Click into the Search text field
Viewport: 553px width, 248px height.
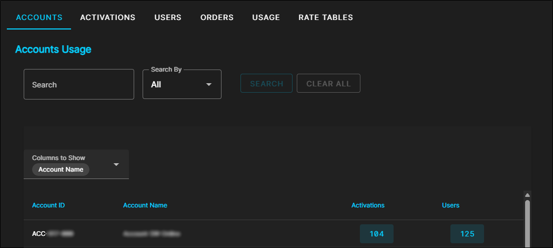(x=79, y=84)
